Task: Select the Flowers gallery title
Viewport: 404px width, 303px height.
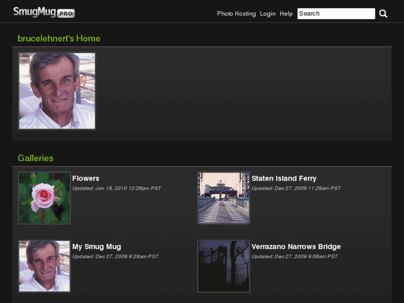Action: pos(86,178)
